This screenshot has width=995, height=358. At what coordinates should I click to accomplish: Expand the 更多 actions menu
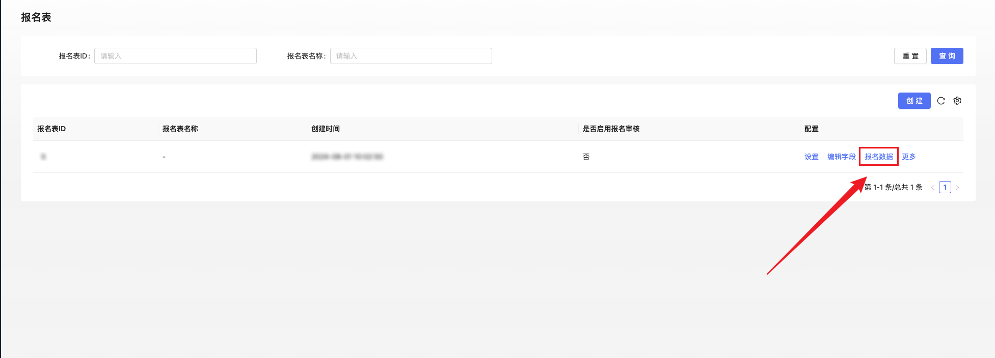click(x=908, y=157)
